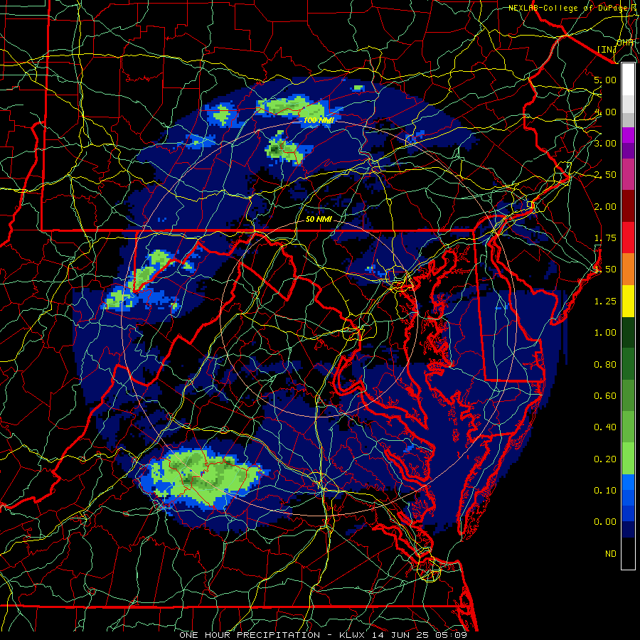This screenshot has height=640, width=640.
Task: Click the 0.40 legend label
Action: coord(605,427)
